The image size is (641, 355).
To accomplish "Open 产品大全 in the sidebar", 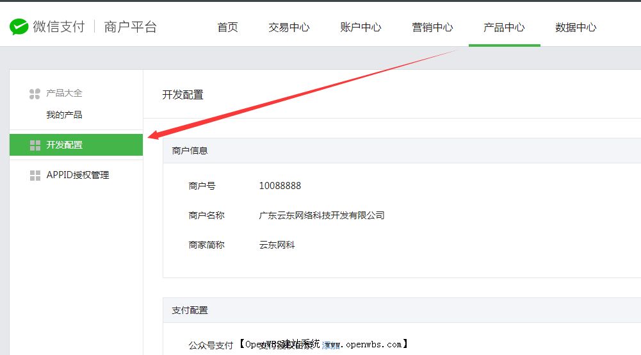I will coord(64,94).
